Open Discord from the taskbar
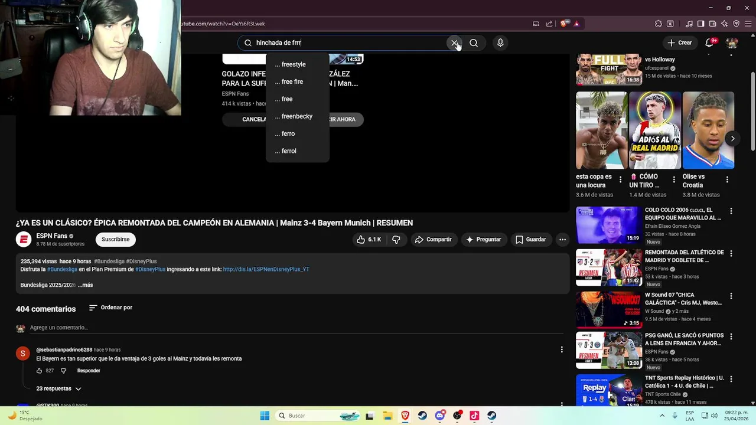The width and height of the screenshot is (756, 425). (x=439, y=416)
